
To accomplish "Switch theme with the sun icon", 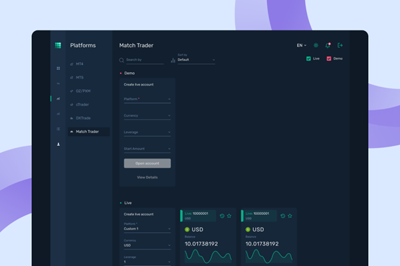I will click(316, 45).
